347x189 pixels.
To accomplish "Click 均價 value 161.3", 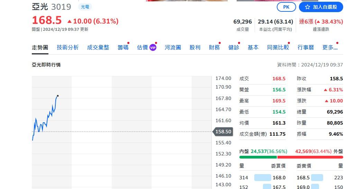I will pyautogui.click(x=279, y=123).
